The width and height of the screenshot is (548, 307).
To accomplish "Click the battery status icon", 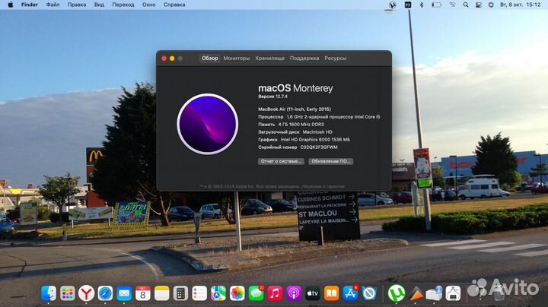I will [437, 5].
